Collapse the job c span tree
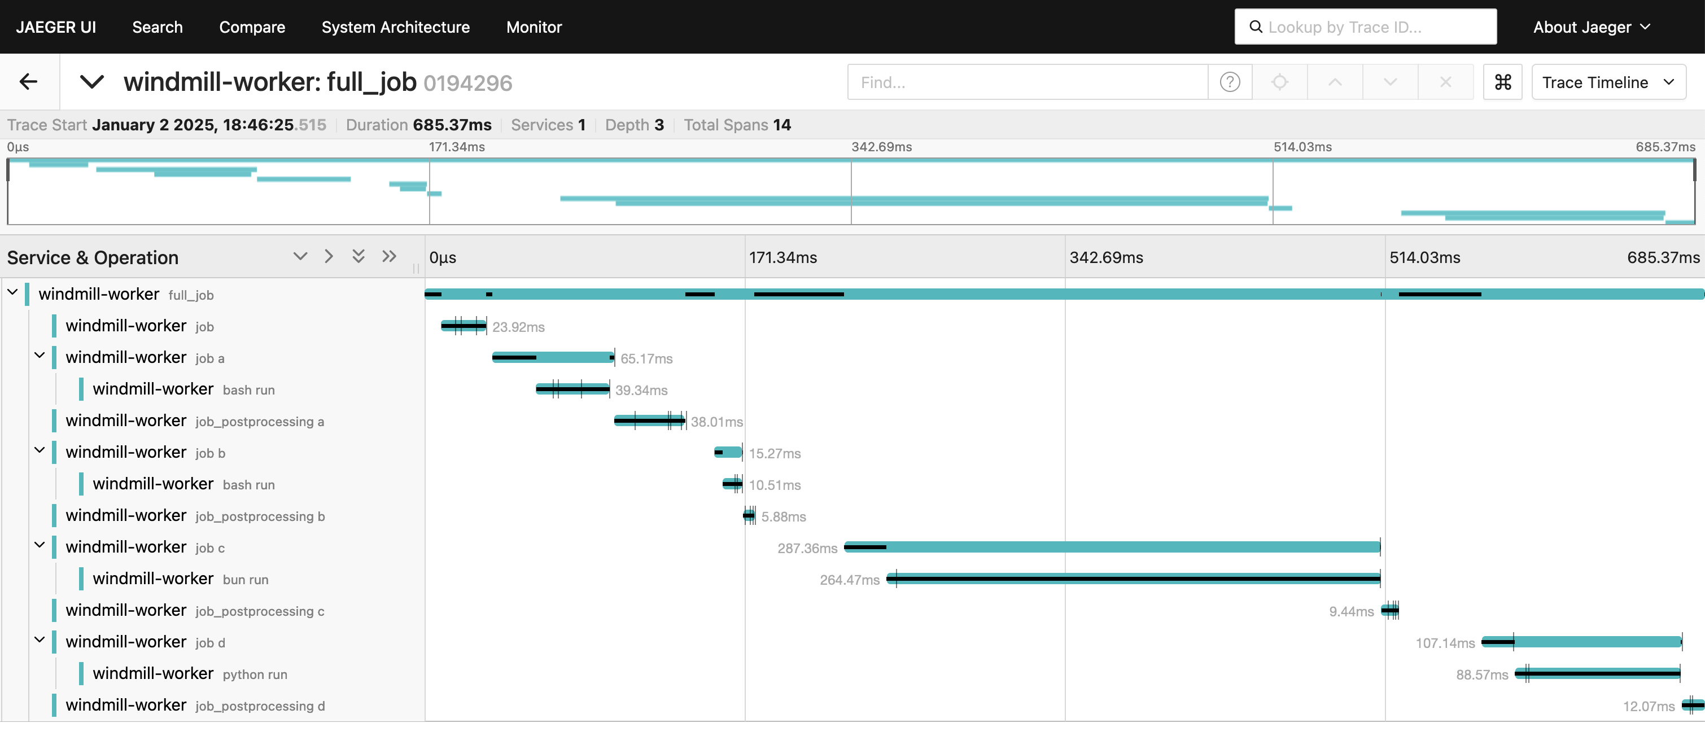This screenshot has height=736, width=1705. point(40,545)
